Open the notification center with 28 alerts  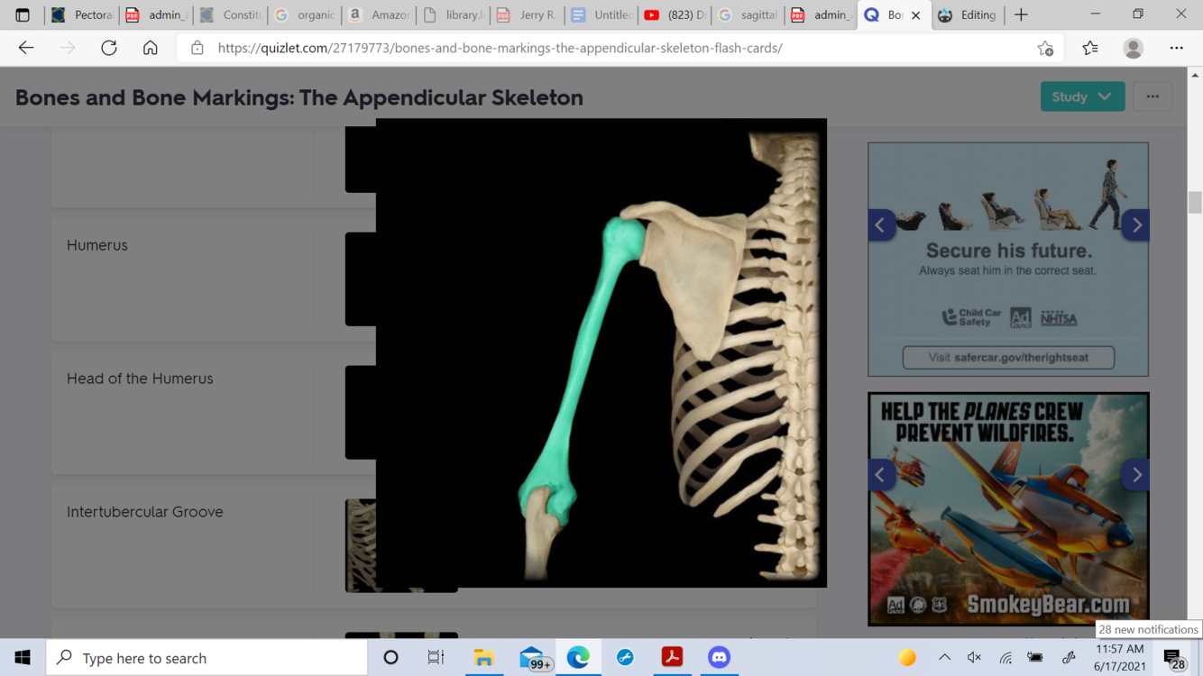(1173, 659)
